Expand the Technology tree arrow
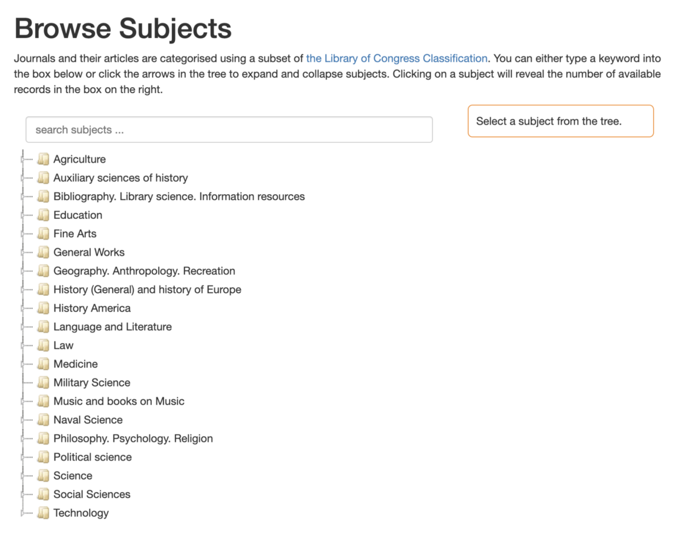This screenshot has height=536, width=678. [22, 512]
